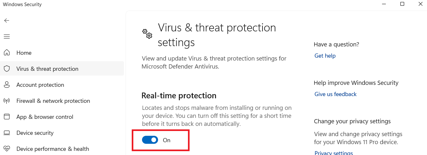The width and height of the screenshot is (427, 155).
Task: Open the hamburger navigation menu
Action: (6, 37)
